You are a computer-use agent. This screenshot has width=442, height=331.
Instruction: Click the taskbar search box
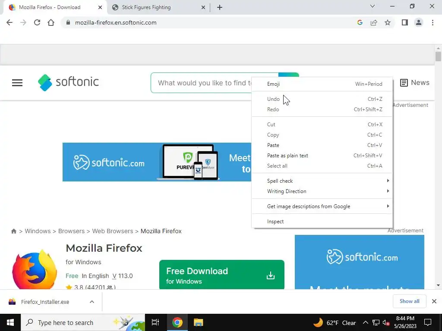83,322
